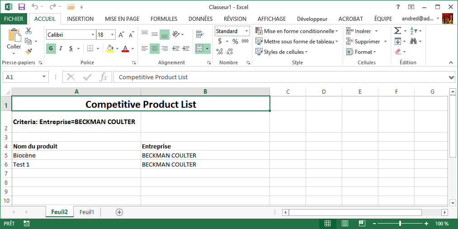Increase the indent

click(185, 48)
